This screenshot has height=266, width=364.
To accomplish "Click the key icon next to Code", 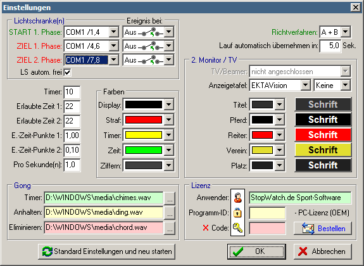I will [238, 227].
